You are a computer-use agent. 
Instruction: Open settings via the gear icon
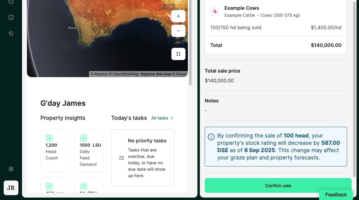pyautogui.click(x=11, y=169)
